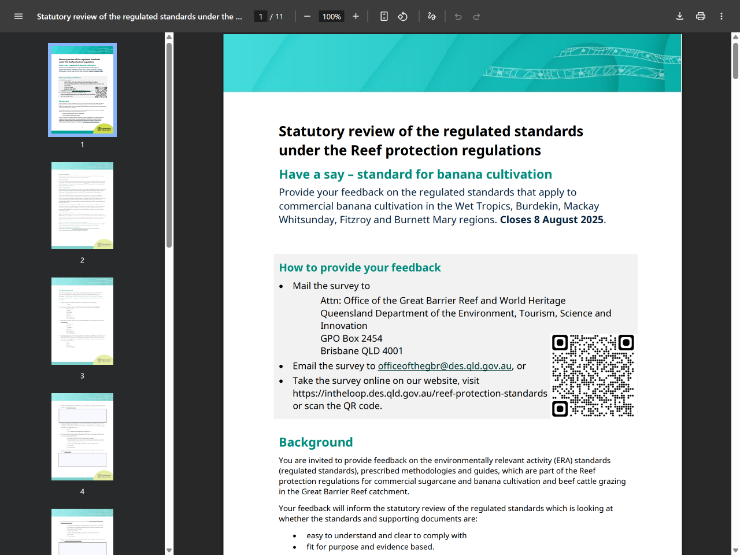
Task: Open the more options menu
Action: pos(721,16)
